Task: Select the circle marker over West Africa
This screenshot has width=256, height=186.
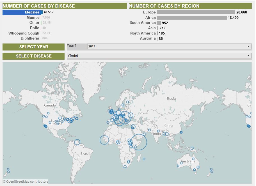Action: tap(104, 140)
